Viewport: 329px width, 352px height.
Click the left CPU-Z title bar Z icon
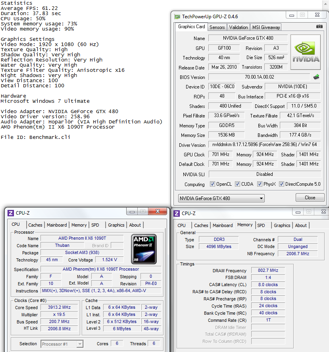click(x=11, y=213)
